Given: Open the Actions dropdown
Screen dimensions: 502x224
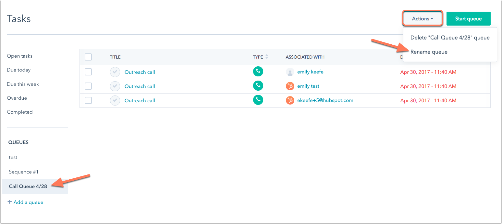Looking at the screenshot, I should [x=422, y=19].
